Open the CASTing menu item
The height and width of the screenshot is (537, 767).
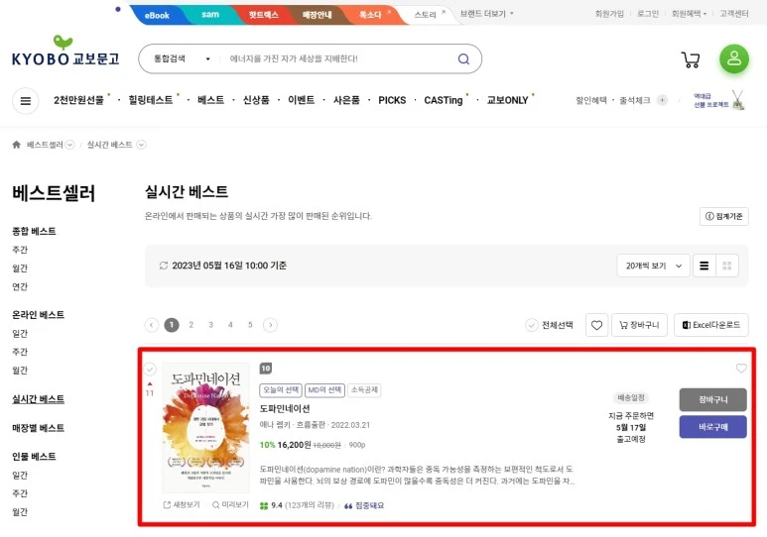coord(444,100)
